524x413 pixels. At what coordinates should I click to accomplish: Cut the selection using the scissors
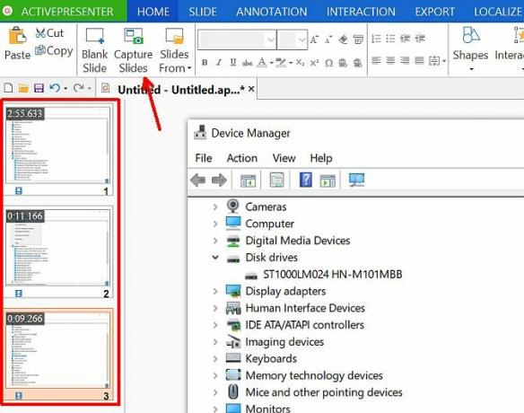pos(49,33)
